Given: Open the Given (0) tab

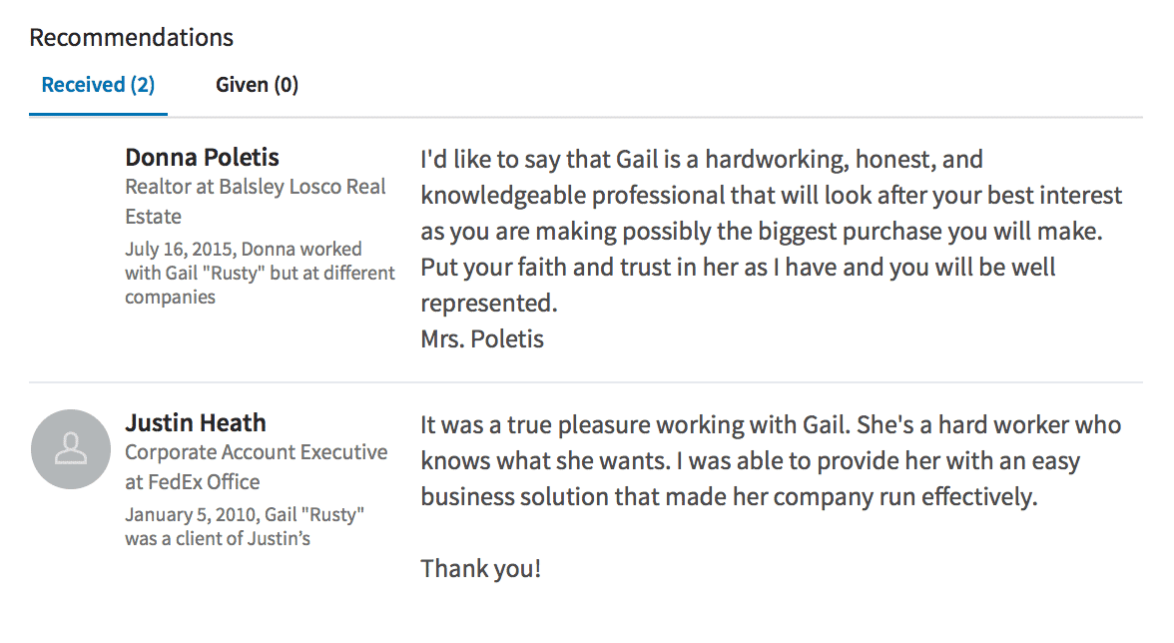Looking at the screenshot, I should pos(257,85).
